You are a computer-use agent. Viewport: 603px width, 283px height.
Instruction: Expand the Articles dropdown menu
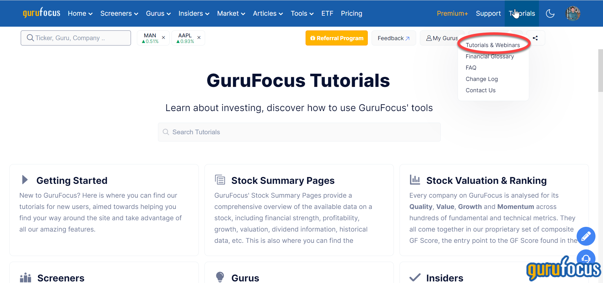(268, 13)
